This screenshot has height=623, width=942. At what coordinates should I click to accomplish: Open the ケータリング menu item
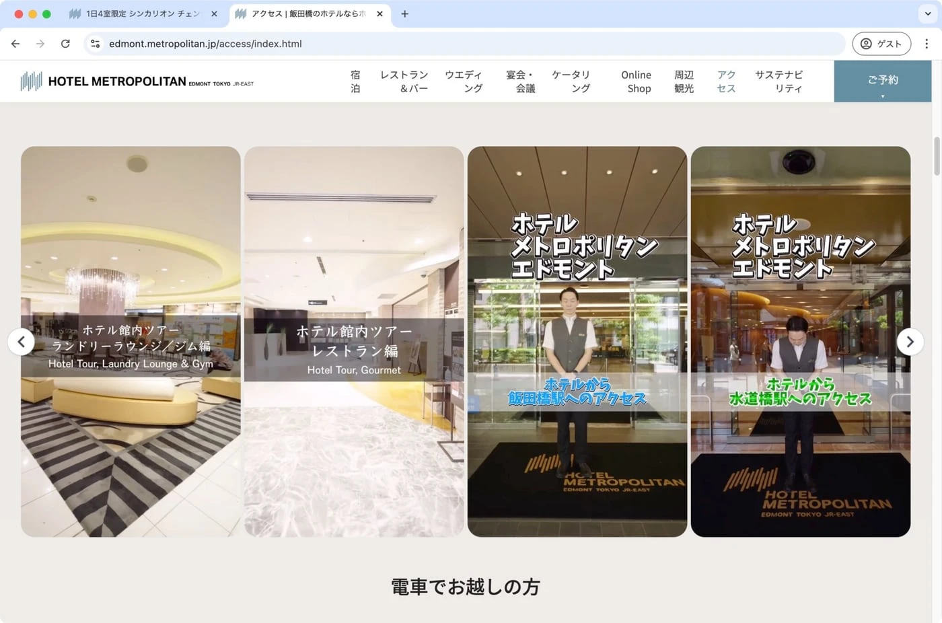[x=571, y=81]
